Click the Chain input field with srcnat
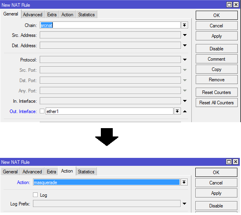 110,25
